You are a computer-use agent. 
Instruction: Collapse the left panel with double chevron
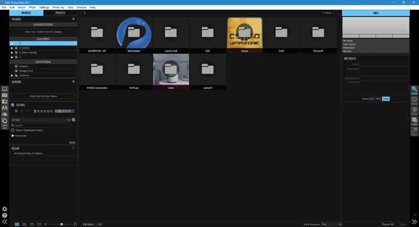pyautogui.click(x=5, y=222)
